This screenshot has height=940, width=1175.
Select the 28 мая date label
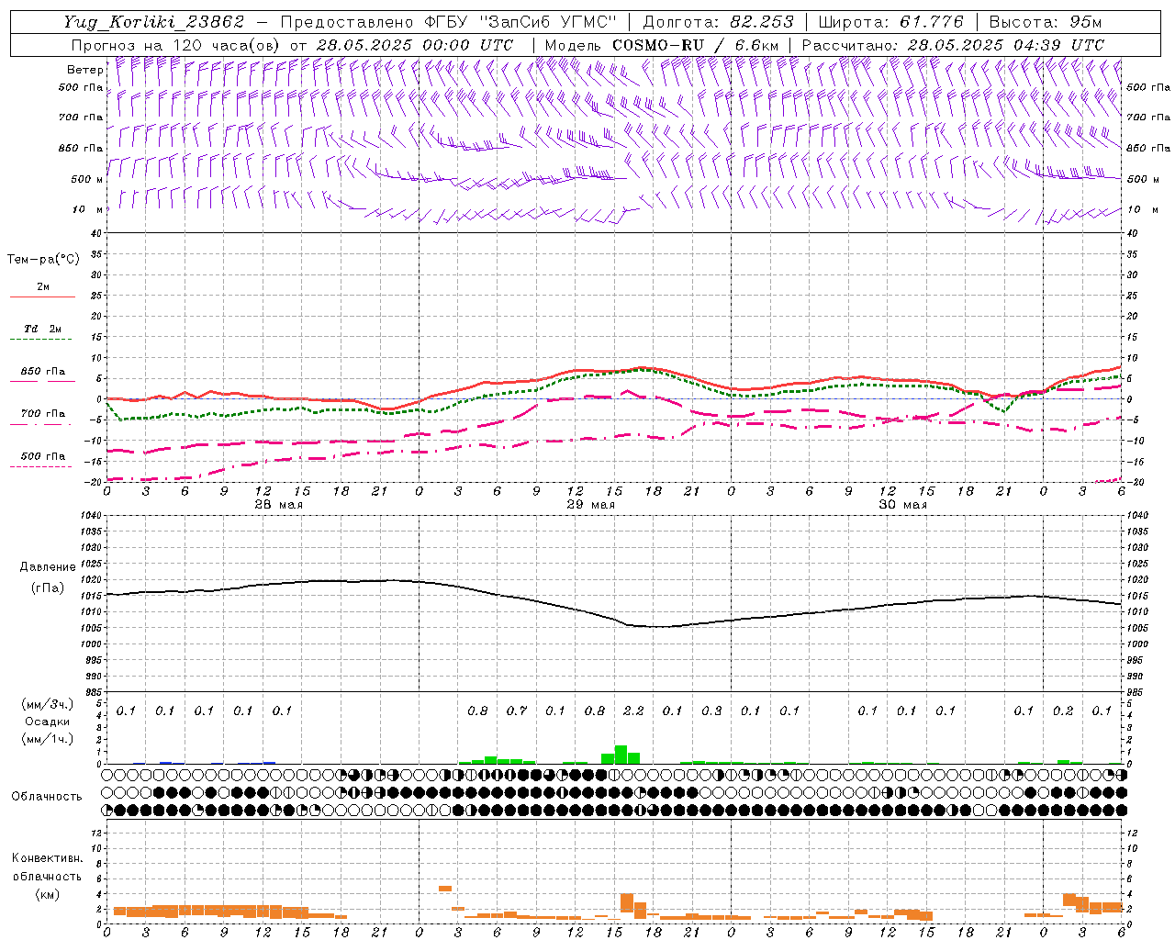coord(278,505)
